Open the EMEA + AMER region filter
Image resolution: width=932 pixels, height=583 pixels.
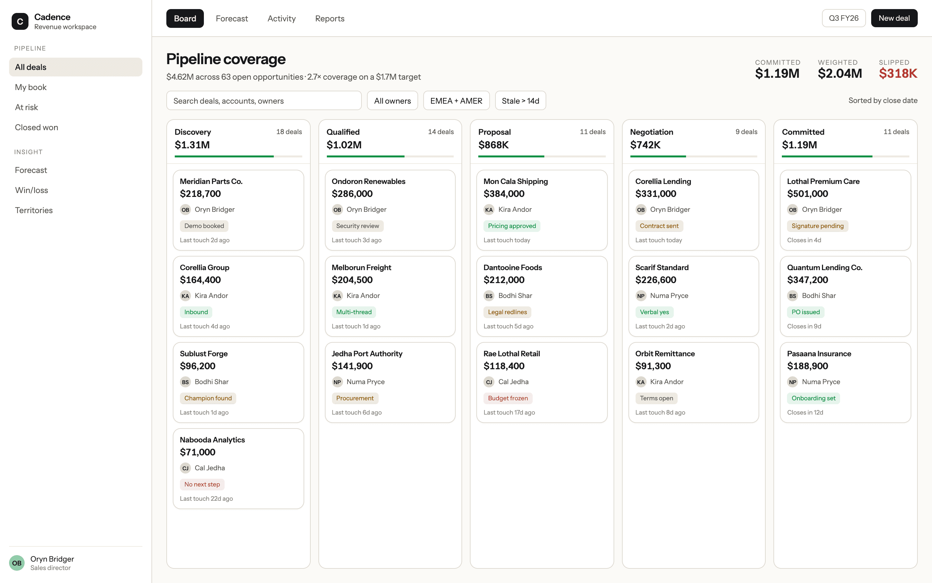456,101
